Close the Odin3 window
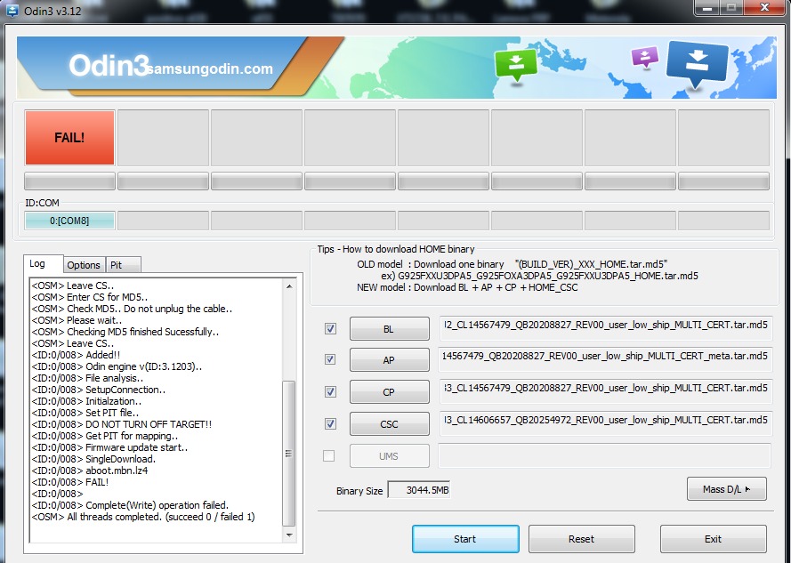Screen dimensions: 791x563 pyautogui.click(x=765, y=8)
